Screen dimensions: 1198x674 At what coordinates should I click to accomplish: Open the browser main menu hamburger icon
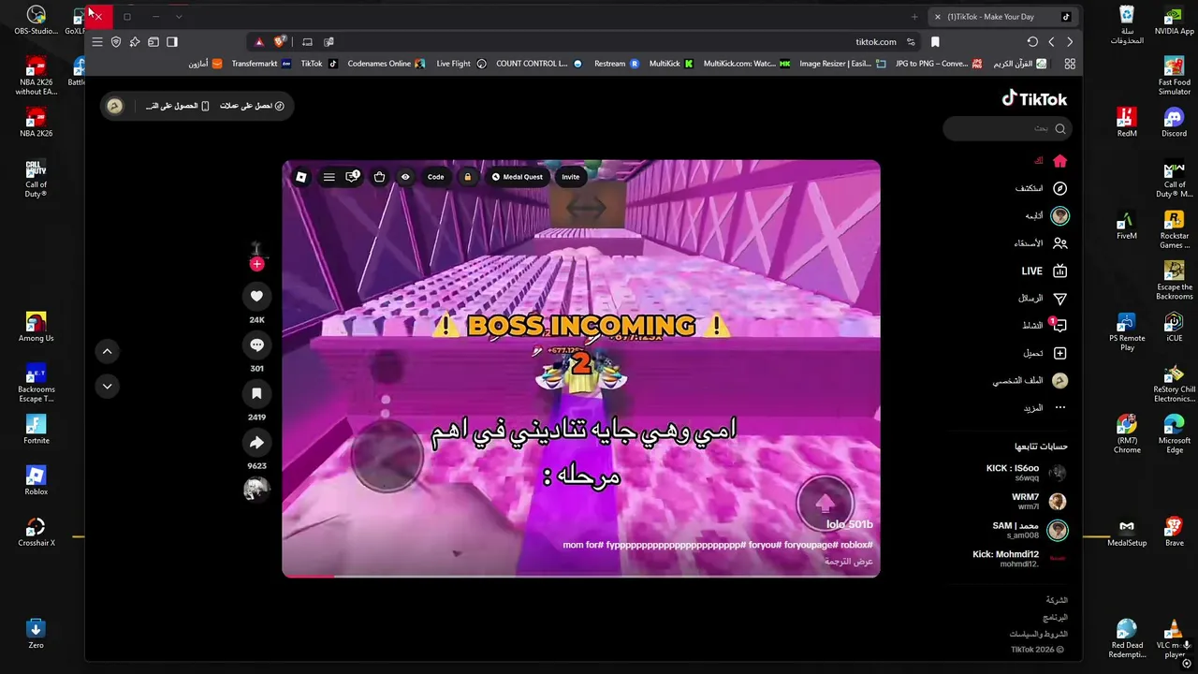[x=97, y=42]
